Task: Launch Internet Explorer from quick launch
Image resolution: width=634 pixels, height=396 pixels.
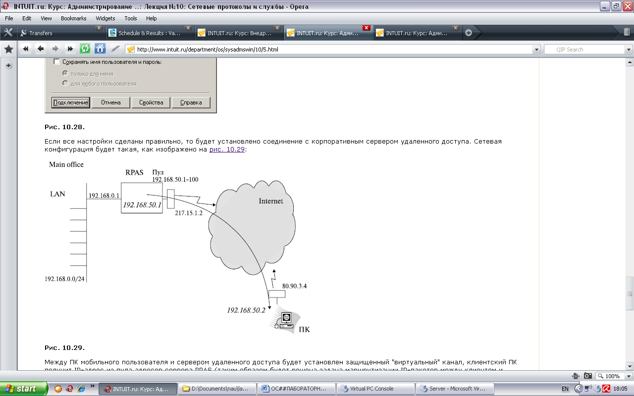Action: (x=81, y=389)
